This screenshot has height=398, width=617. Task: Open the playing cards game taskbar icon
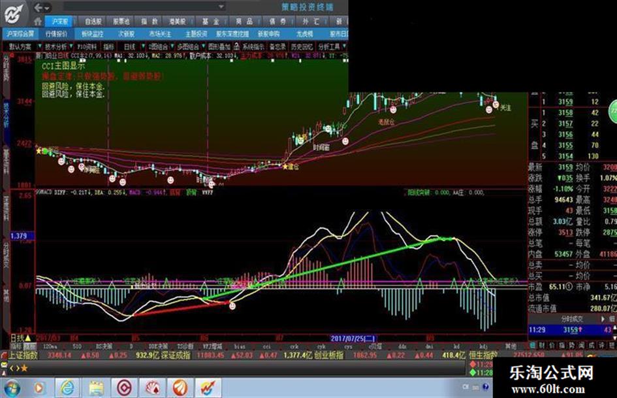(x=152, y=388)
